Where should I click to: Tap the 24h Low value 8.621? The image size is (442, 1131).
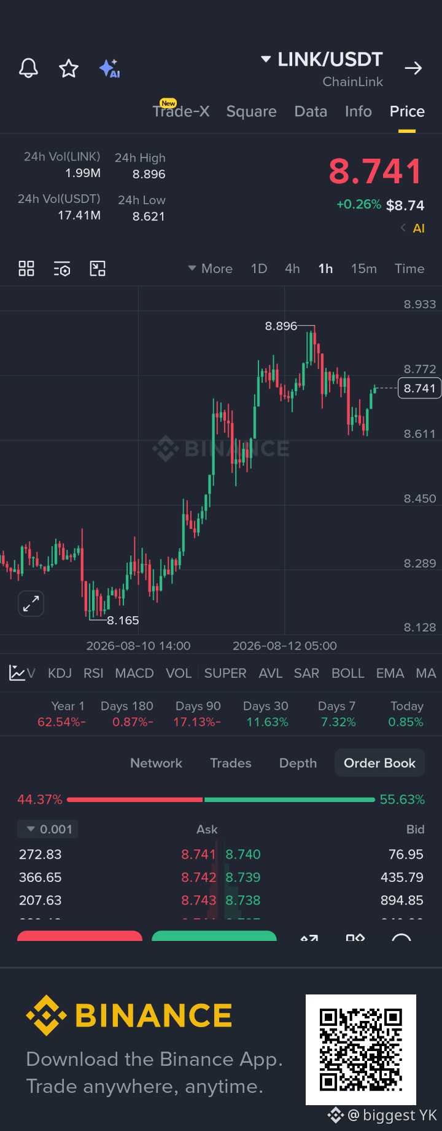149,216
